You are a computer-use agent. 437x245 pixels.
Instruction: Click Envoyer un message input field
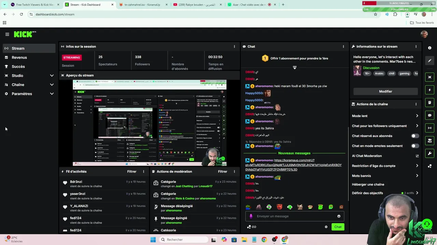[x=295, y=216]
